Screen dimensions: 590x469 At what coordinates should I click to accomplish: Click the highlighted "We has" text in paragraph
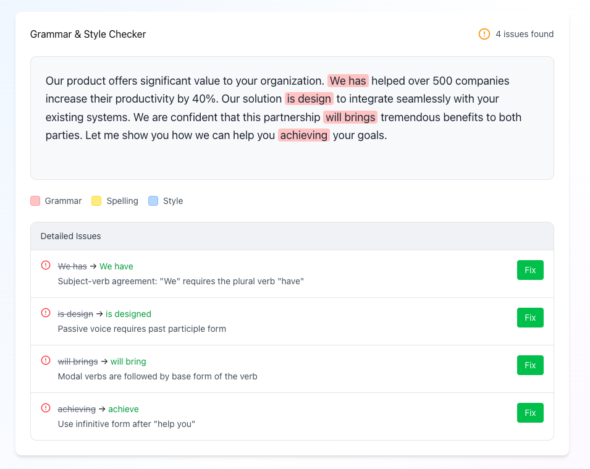(348, 80)
